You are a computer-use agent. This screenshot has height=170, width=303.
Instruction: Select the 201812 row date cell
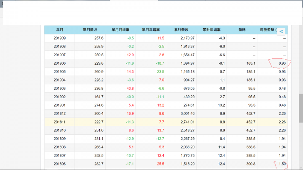point(59,113)
